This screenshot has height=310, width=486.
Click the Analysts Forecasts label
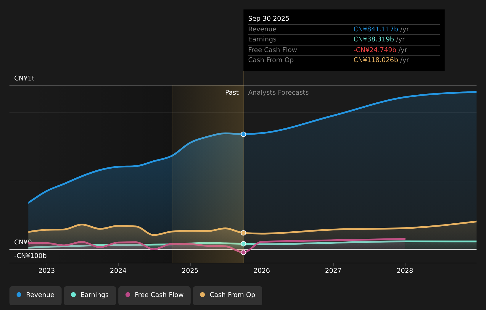(x=278, y=93)
